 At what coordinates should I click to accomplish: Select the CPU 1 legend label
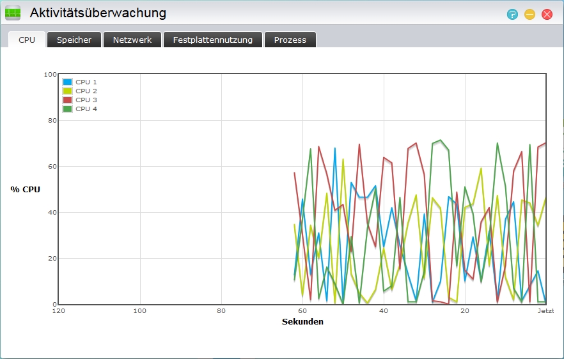tap(86, 82)
